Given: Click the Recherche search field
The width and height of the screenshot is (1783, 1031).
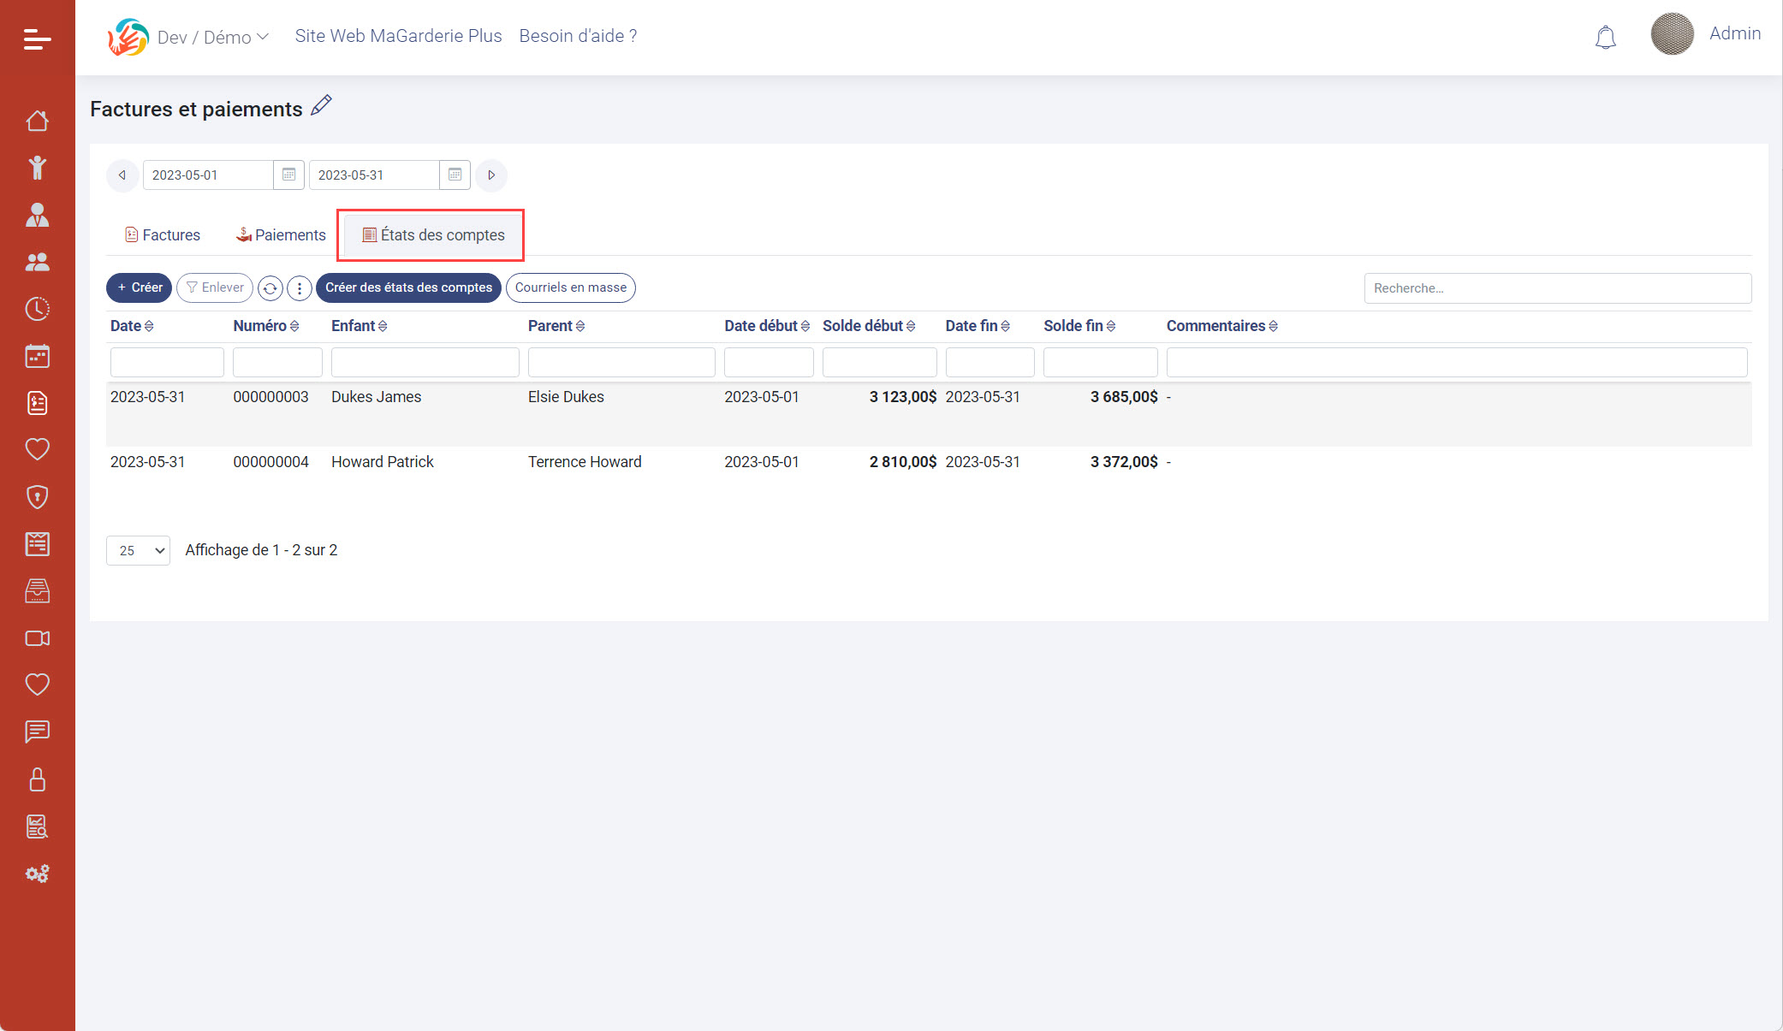Looking at the screenshot, I should [1557, 288].
